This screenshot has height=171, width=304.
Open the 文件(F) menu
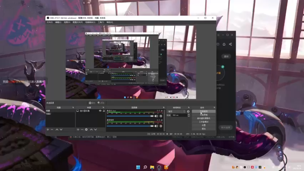tap(50, 22)
